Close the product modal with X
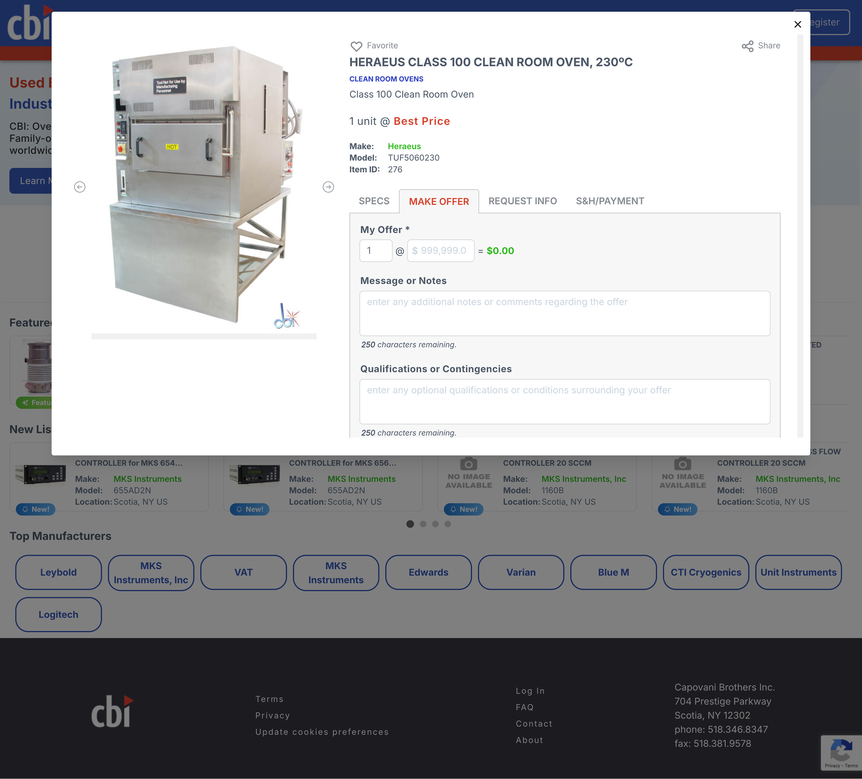 797,24
